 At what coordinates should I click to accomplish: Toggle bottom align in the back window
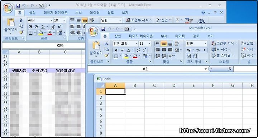(85, 20)
